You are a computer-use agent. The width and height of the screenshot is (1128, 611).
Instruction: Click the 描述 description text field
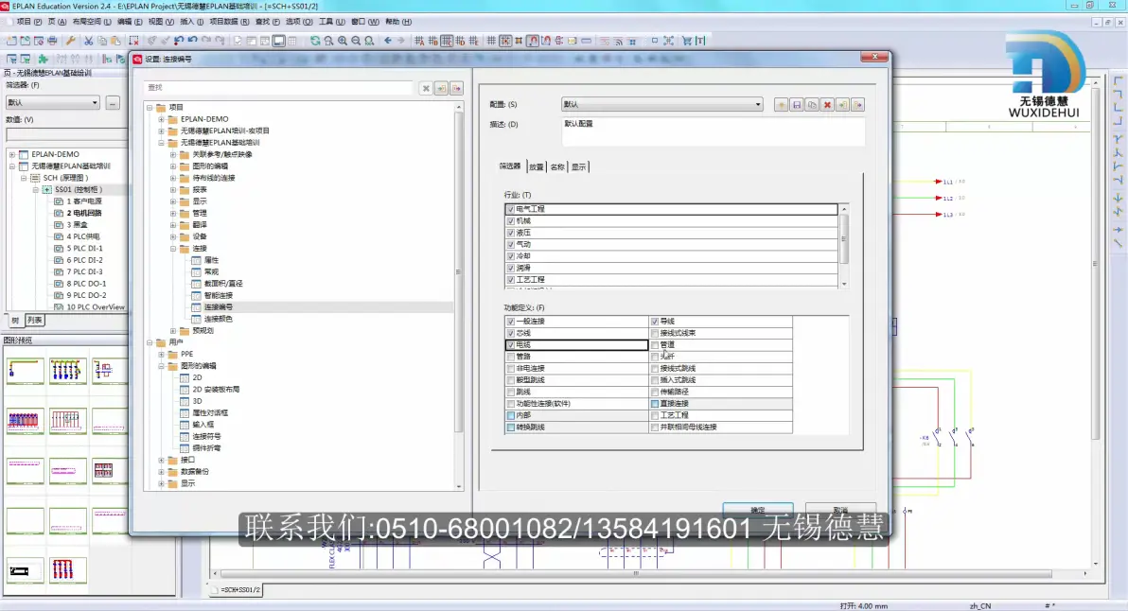tap(713, 131)
